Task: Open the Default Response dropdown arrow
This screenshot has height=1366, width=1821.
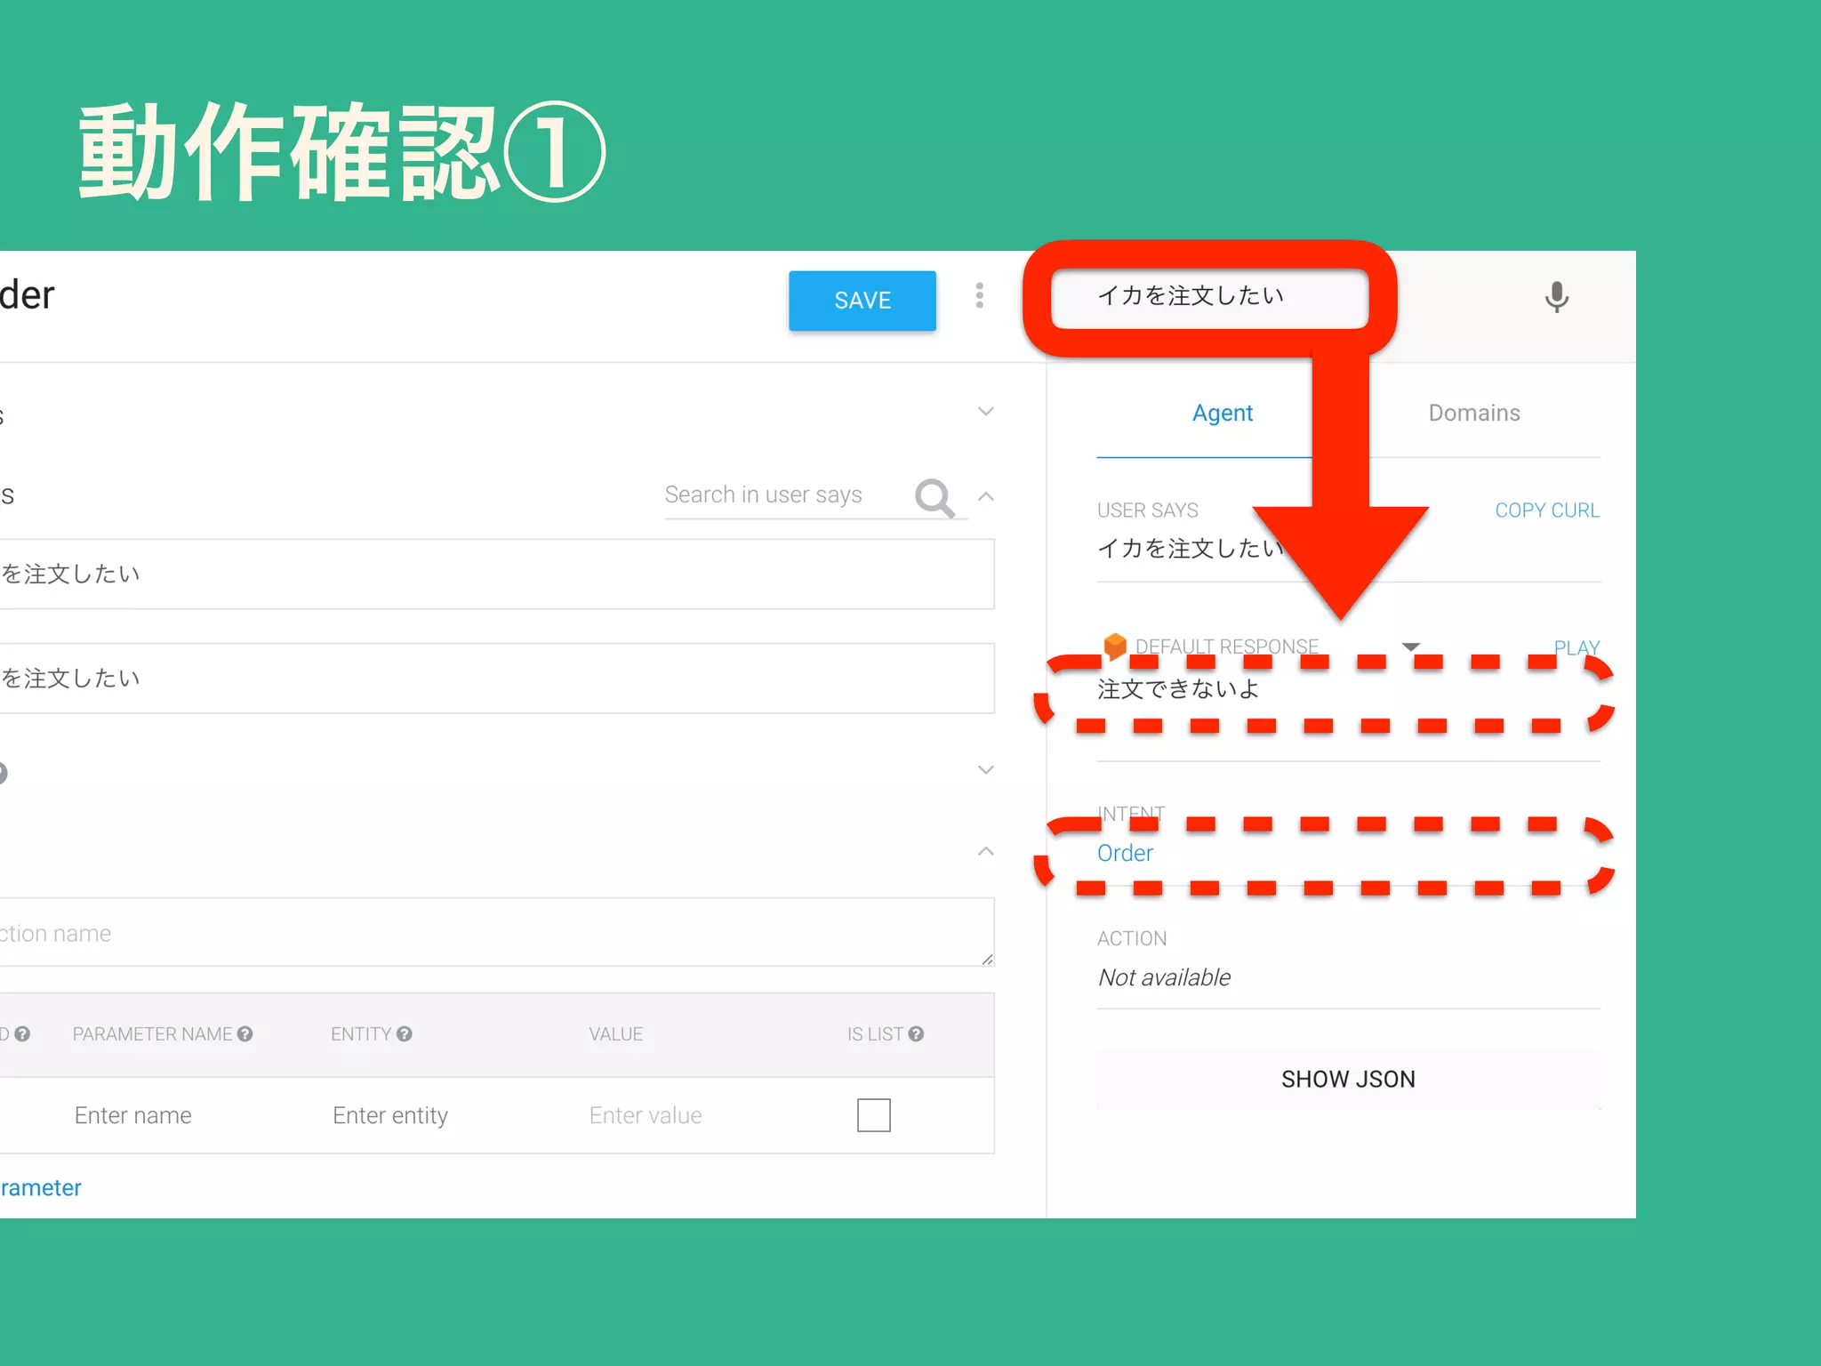Action: pos(1410,647)
